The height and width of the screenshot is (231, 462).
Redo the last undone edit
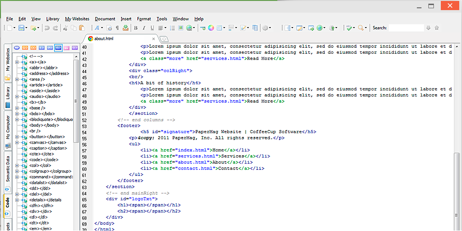(55, 28)
